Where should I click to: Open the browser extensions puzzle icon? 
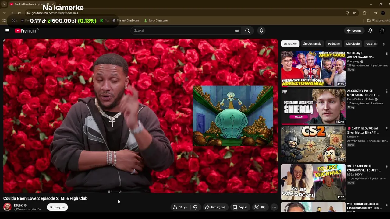[364, 13]
